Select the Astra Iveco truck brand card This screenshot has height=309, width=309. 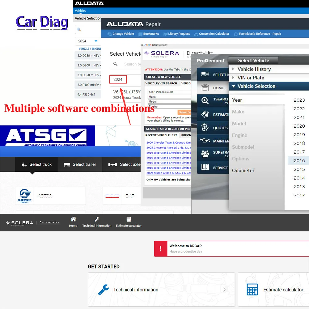pyautogui.click(x=50, y=196)
